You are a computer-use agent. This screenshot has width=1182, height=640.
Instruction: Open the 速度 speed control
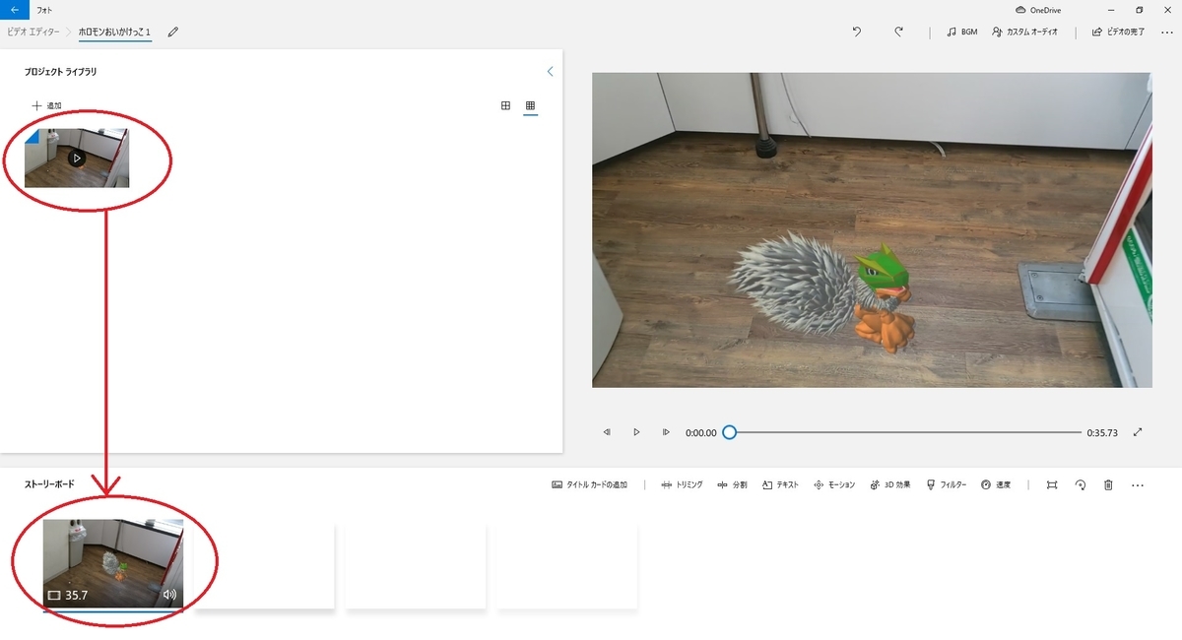[x=996, y=485]
